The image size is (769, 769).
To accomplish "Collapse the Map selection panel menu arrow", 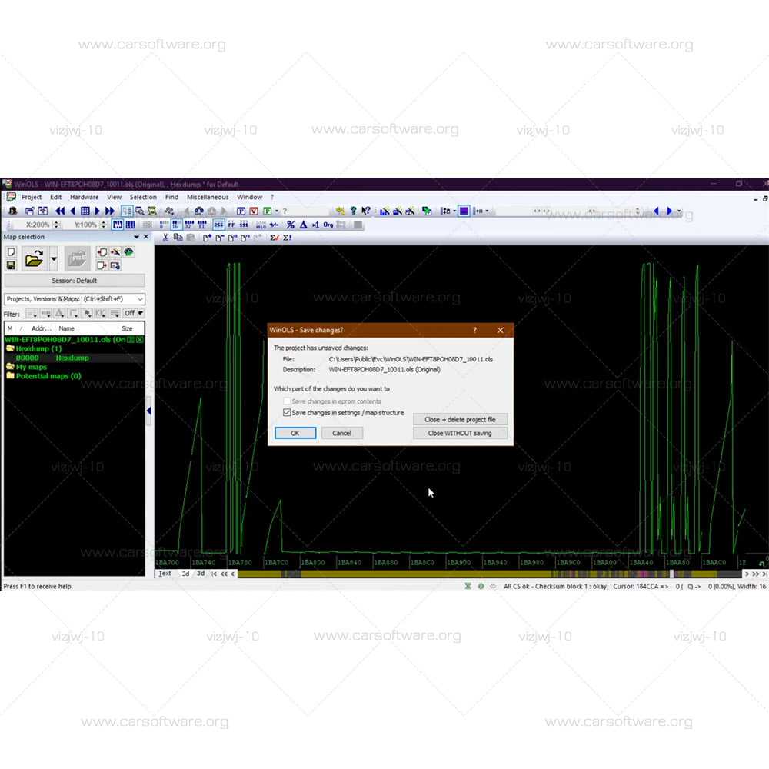I will click(x=136, y=237).
